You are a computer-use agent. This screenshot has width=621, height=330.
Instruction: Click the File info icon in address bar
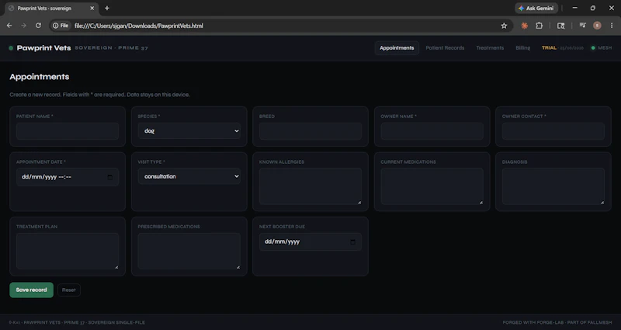click(61, 26)
